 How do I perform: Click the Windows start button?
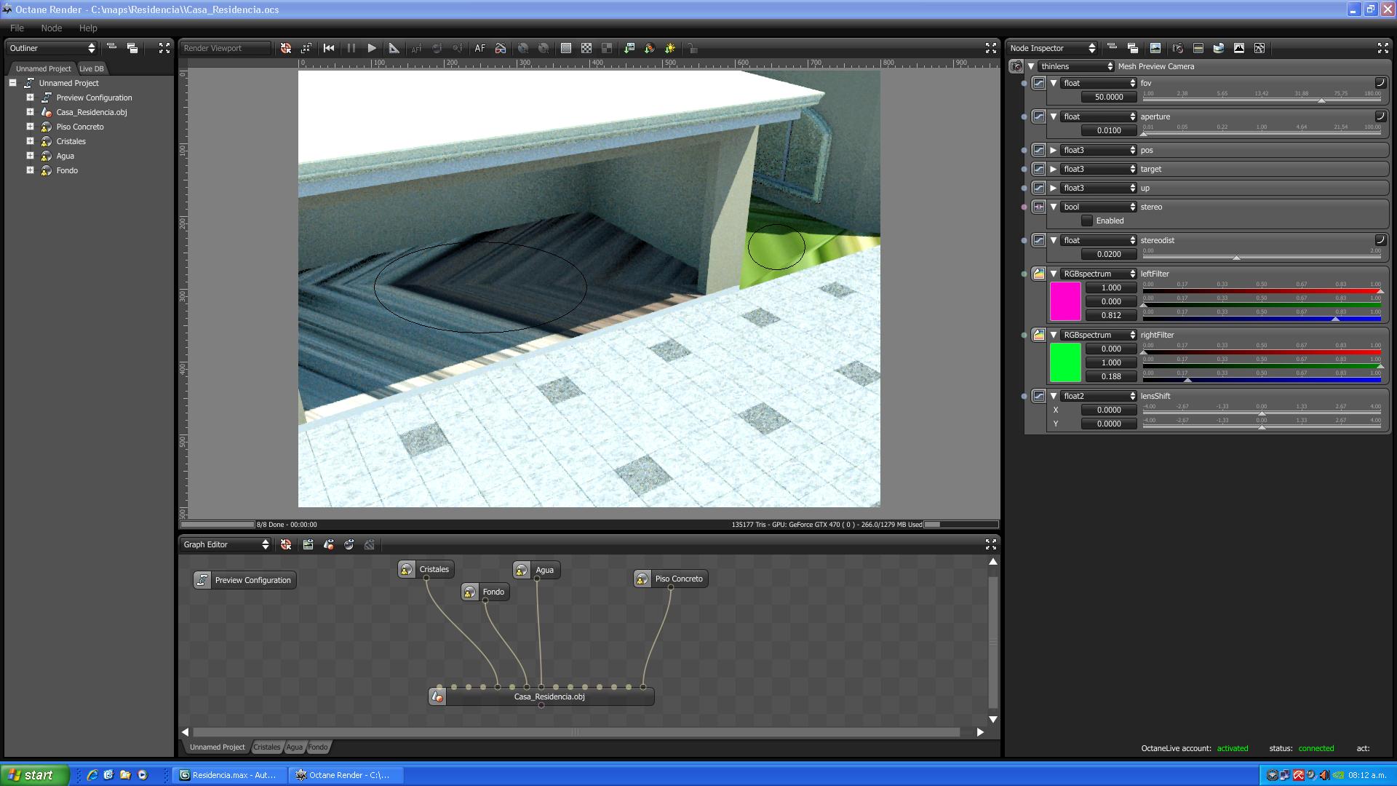[33, 775]
